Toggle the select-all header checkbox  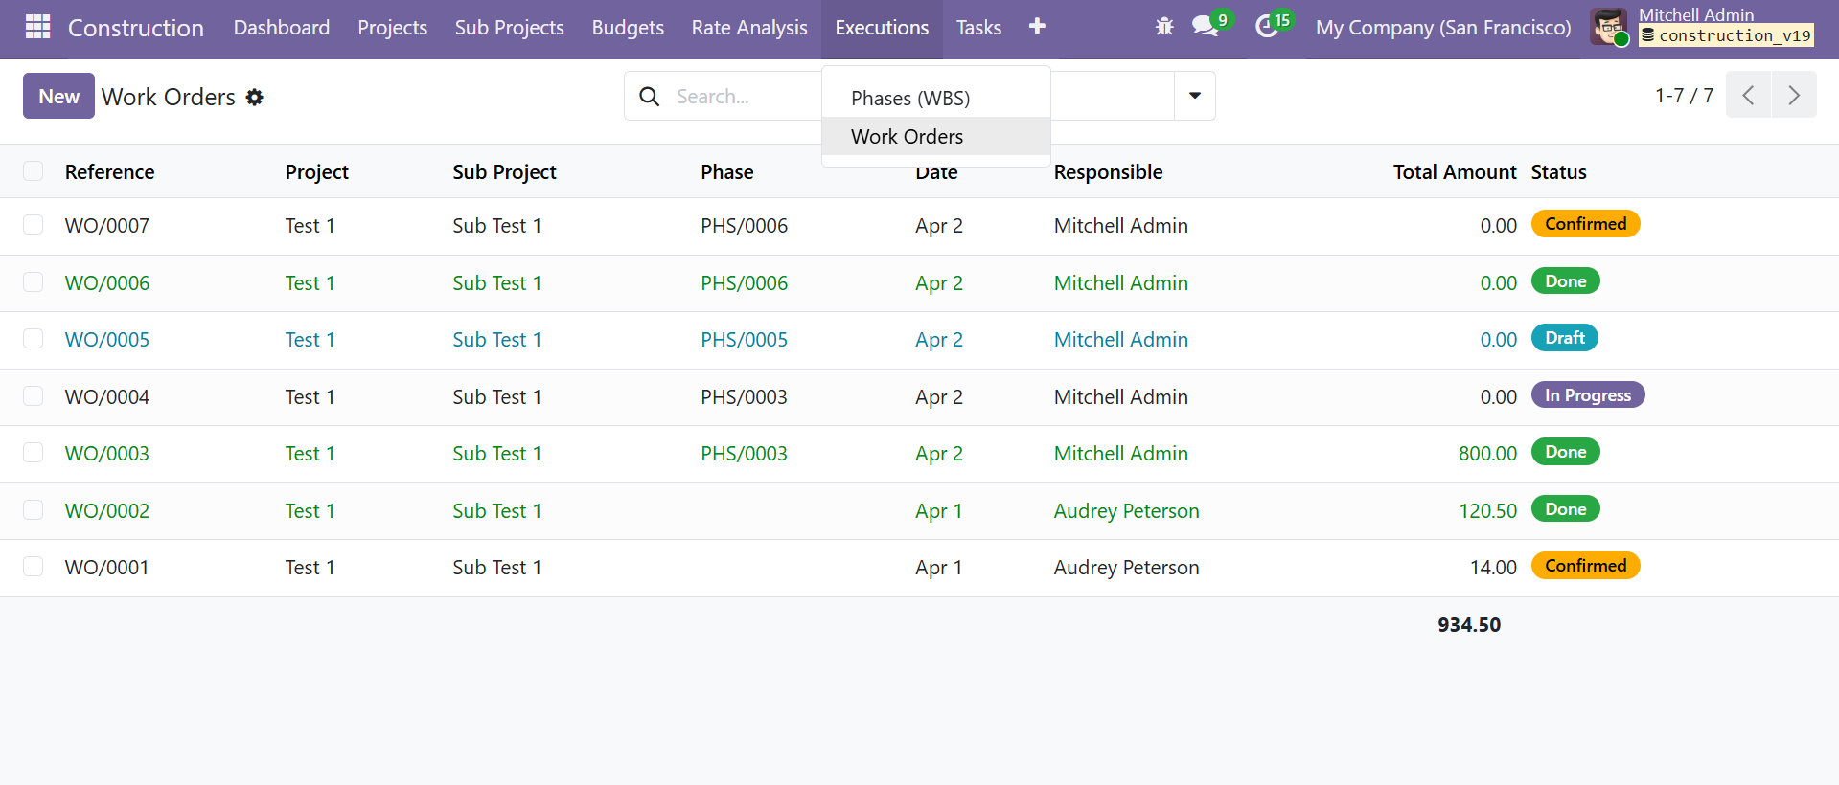pyautogui.click(x=34, y=171)
